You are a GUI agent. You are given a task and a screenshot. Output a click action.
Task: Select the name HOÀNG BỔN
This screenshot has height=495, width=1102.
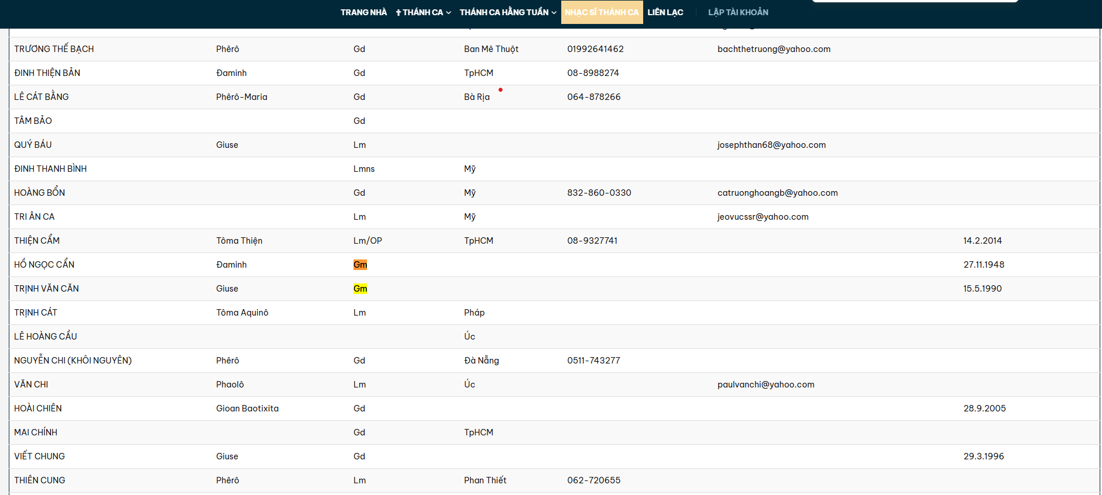pos(39,193)
